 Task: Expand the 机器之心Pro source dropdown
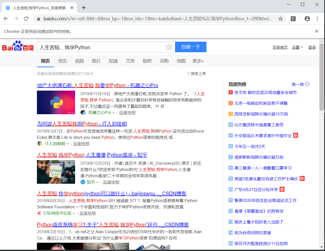(114, 113)
